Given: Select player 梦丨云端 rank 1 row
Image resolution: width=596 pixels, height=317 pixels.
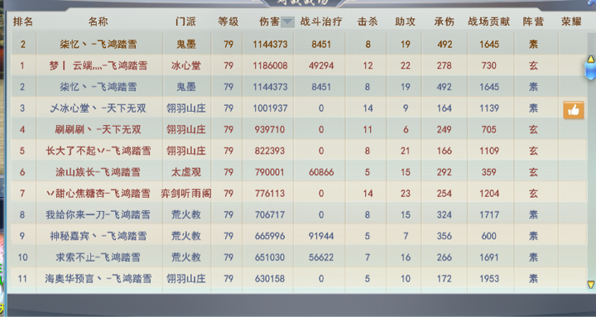Looking at the screenshot, I should click(x=300, y=65).
